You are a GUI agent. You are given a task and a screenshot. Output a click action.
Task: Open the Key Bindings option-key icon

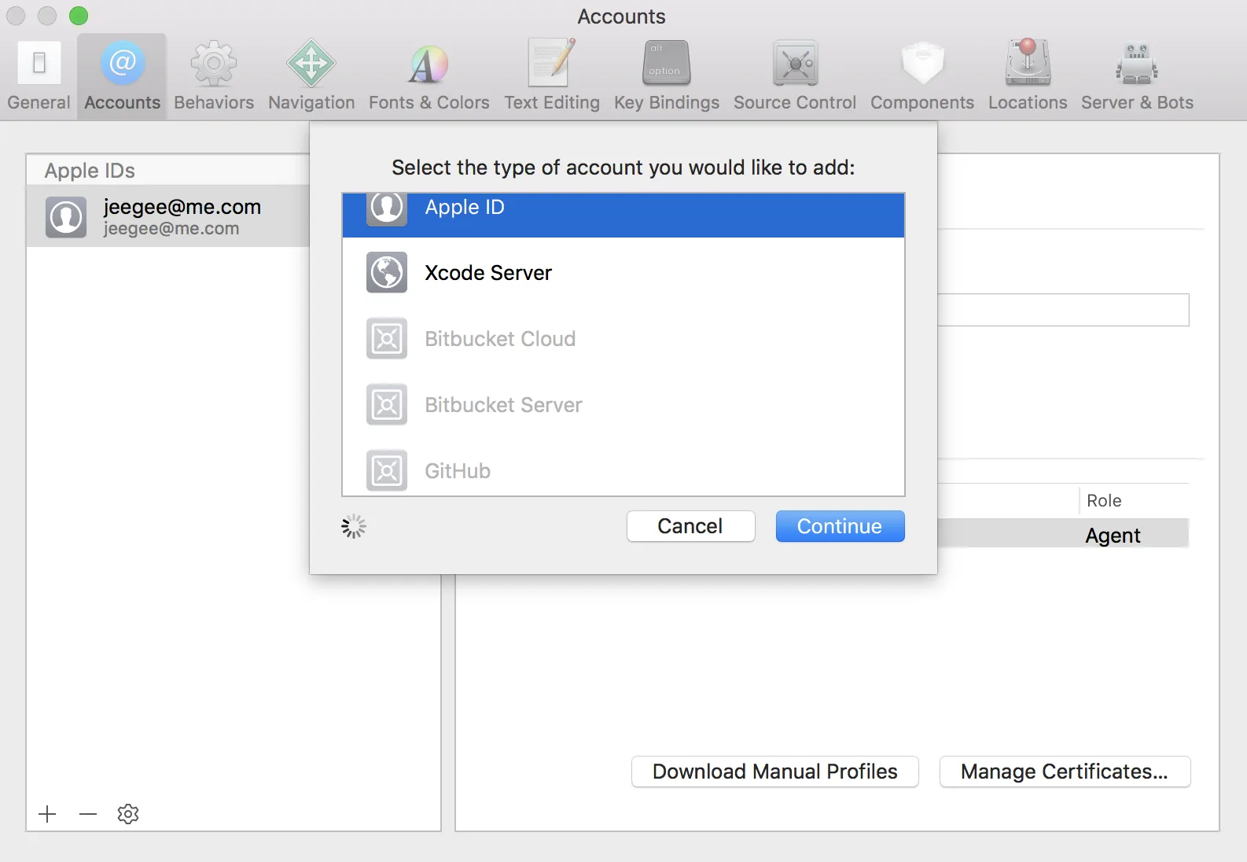click(667, 63)
